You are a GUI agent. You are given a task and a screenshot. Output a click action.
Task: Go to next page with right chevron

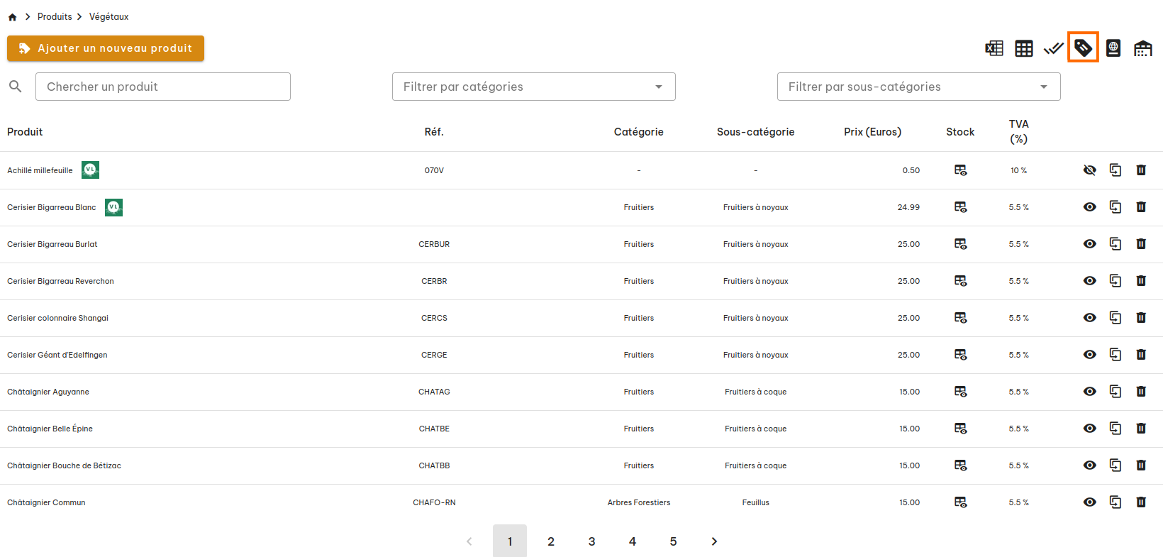pyautogui.click(x=714, y=541)
